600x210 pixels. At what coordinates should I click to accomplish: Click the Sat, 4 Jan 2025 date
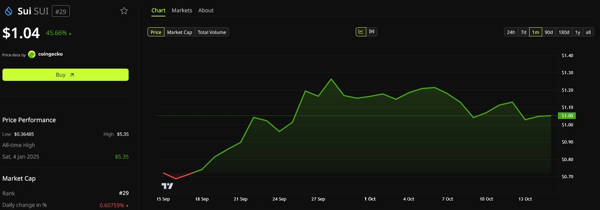tap(21, 157)
